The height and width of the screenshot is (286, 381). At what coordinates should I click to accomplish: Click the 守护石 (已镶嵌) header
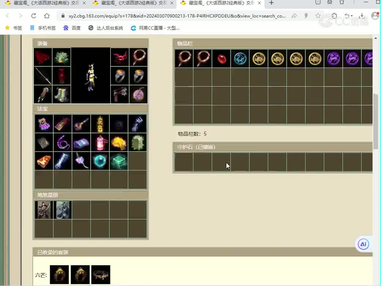tap(273, 147)
